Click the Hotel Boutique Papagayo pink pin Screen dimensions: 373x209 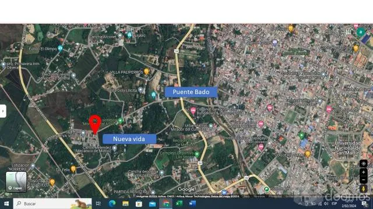point(261,147)
